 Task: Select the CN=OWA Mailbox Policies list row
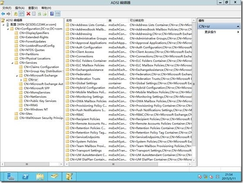coord(128,101)
